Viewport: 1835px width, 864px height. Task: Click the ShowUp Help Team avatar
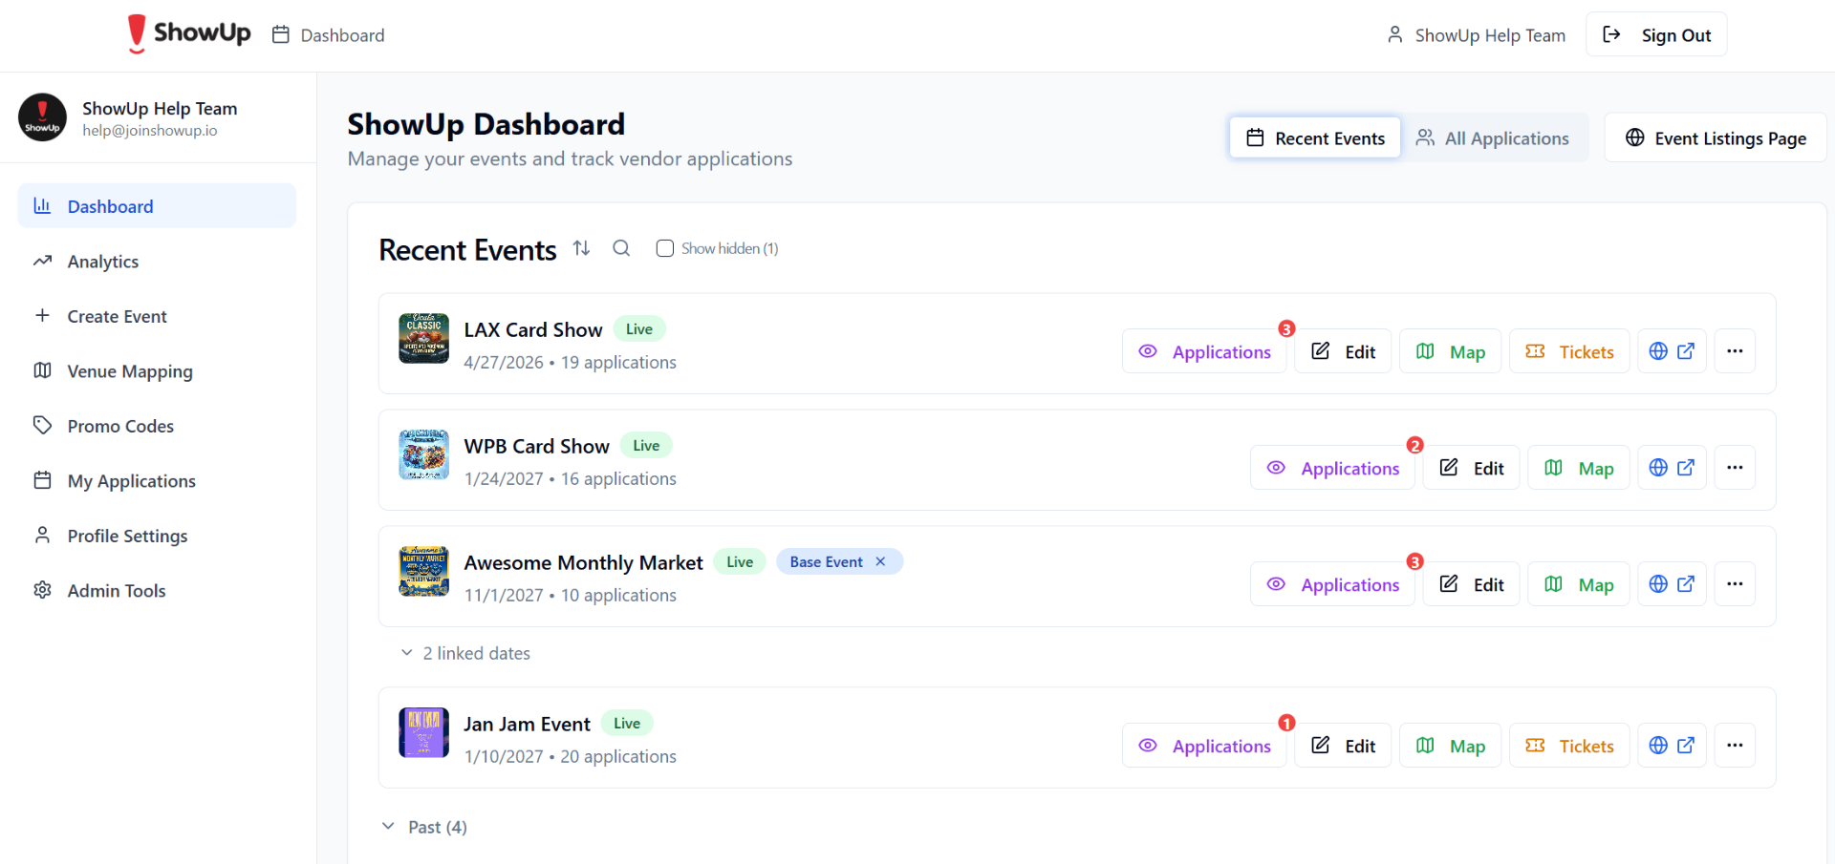click(42, 117)
